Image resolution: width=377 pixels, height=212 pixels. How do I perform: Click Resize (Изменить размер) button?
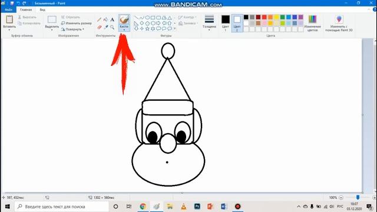coord(76,24)
